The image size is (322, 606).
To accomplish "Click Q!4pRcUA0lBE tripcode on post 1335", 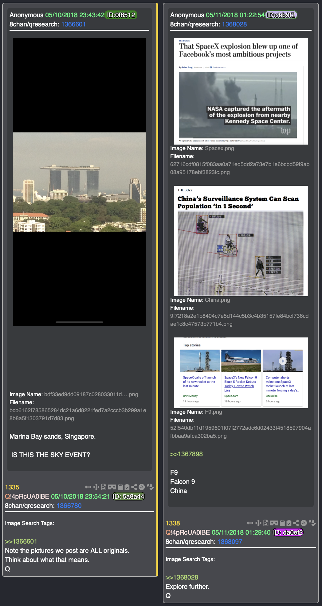I will coord(27,496).
